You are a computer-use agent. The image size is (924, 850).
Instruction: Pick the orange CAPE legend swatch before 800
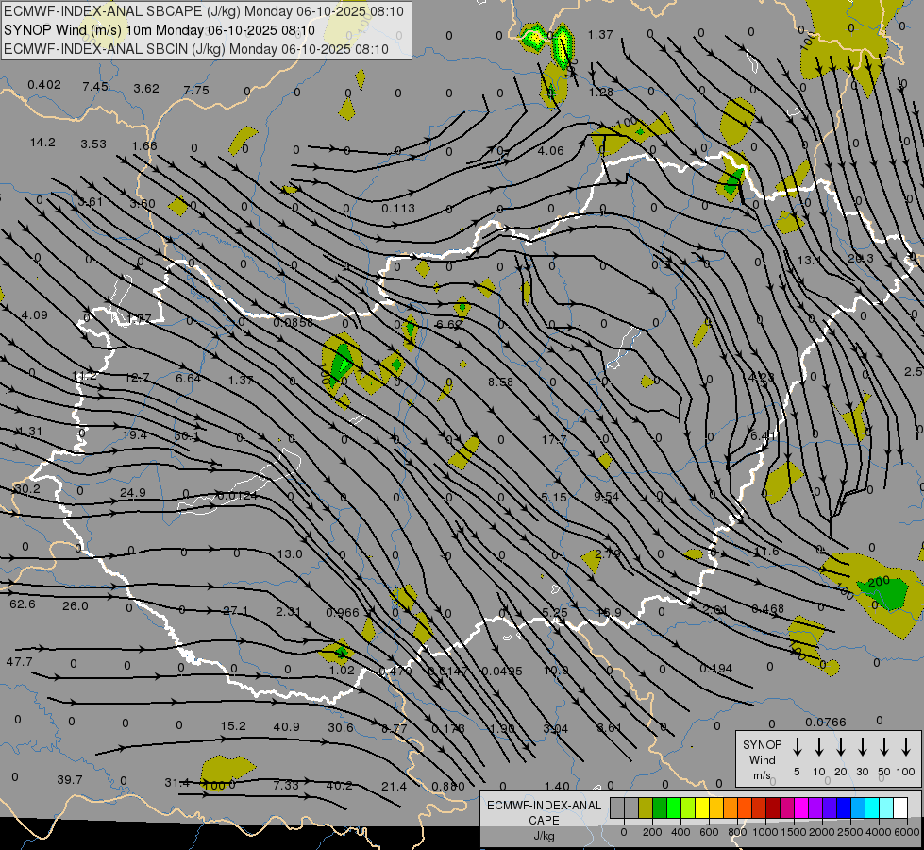pyautogui.click(x=731, y=808)
